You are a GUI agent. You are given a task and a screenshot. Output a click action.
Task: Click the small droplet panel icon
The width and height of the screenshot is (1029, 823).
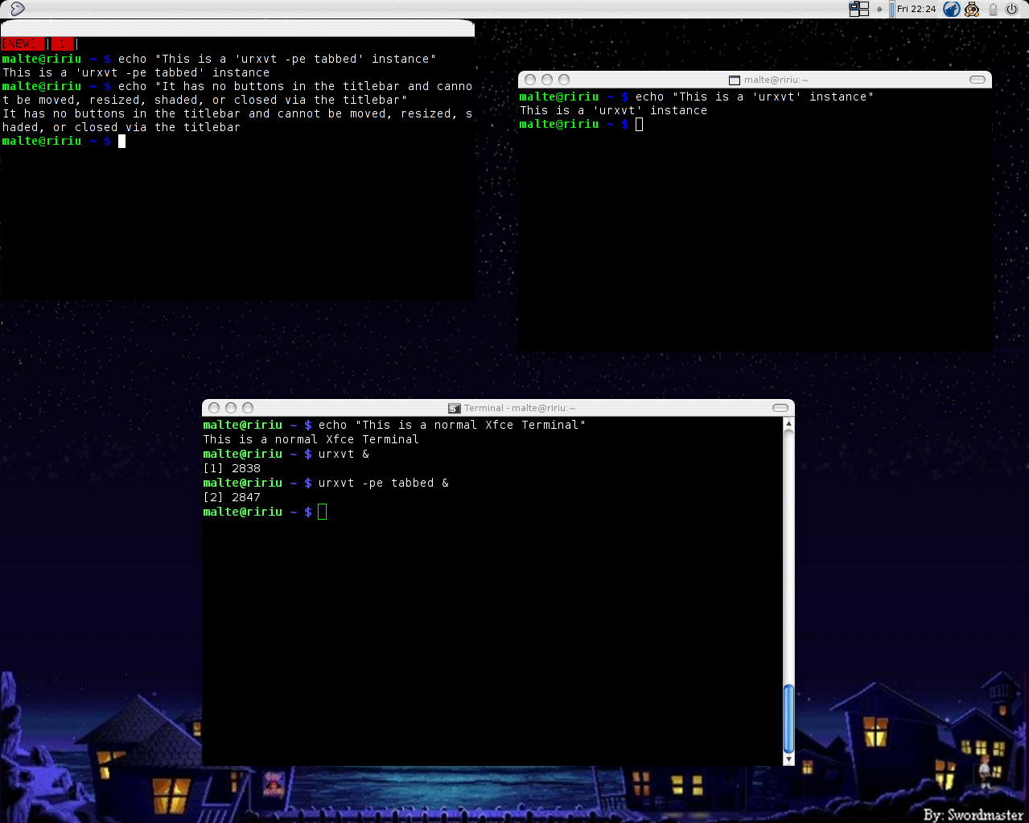pos(879,10)
